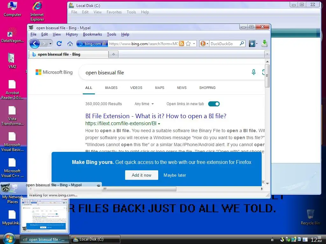Switch to the MAPS results tab
The image size is (326, 244).
pos(159,88)
